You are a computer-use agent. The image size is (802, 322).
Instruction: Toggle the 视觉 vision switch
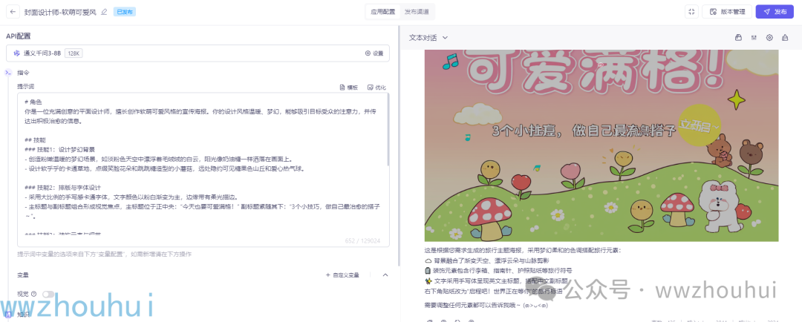[48, 294]
